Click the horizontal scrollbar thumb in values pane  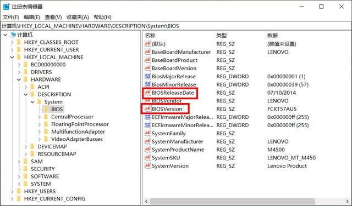click(x=233, y=201)
